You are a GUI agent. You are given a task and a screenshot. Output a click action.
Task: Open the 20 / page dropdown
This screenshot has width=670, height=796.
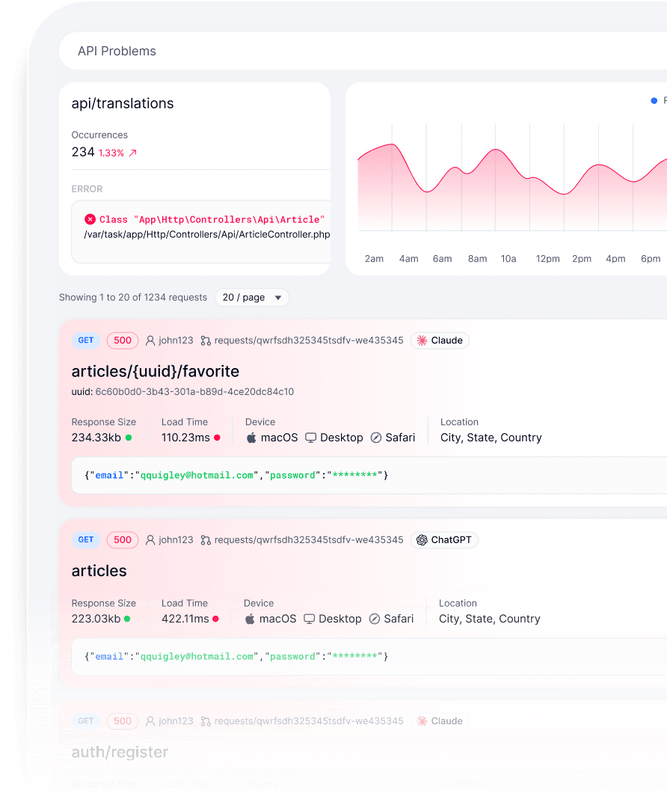point(252,298)
